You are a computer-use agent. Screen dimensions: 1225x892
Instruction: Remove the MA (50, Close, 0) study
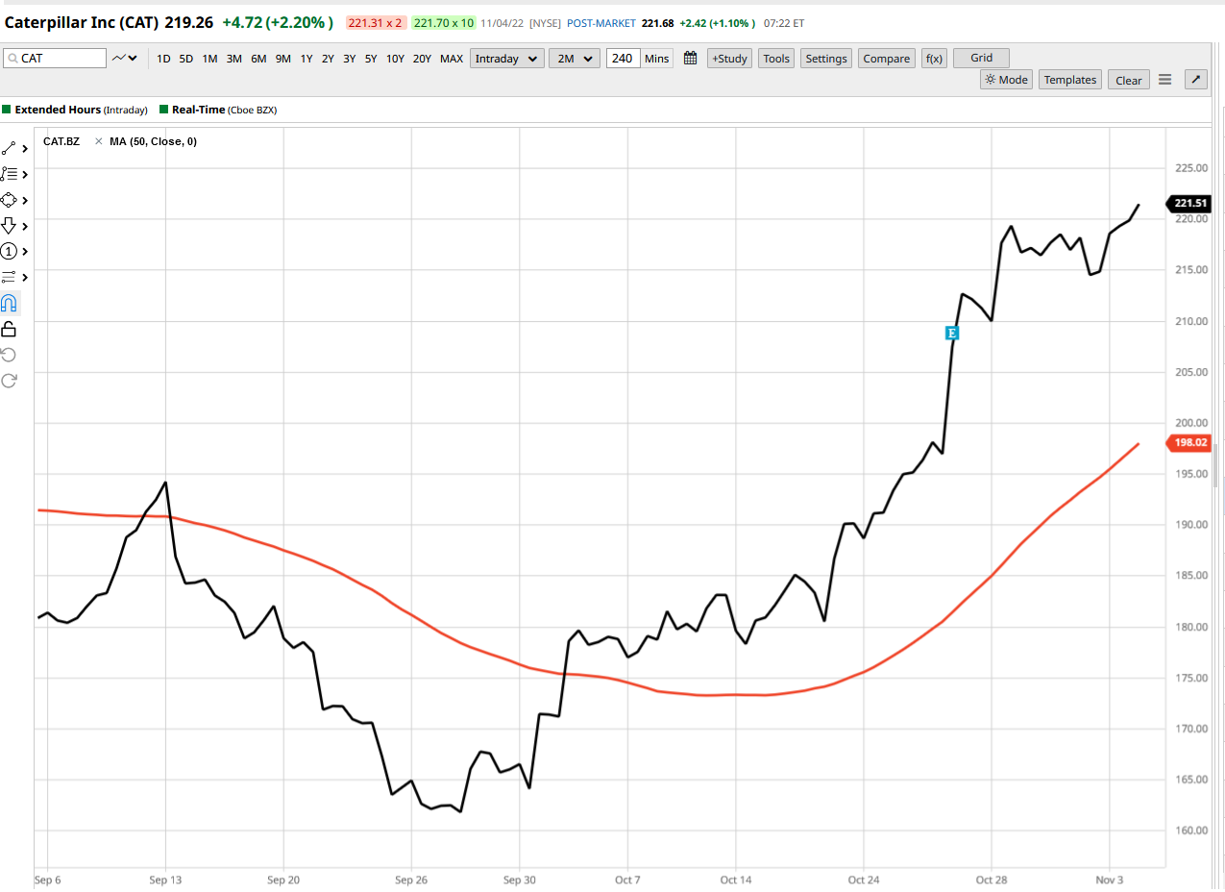pyautogui.click(x=98, y=141)
